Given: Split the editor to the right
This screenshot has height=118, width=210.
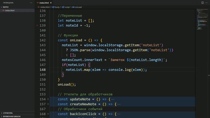Looking at the screenshot, I should click(202, 3).
